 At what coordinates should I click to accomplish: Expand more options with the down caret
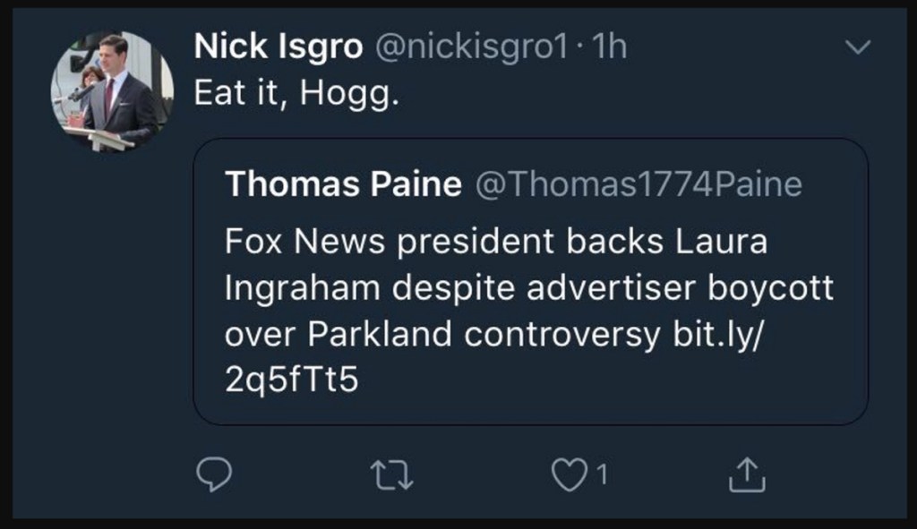(859, 45)
